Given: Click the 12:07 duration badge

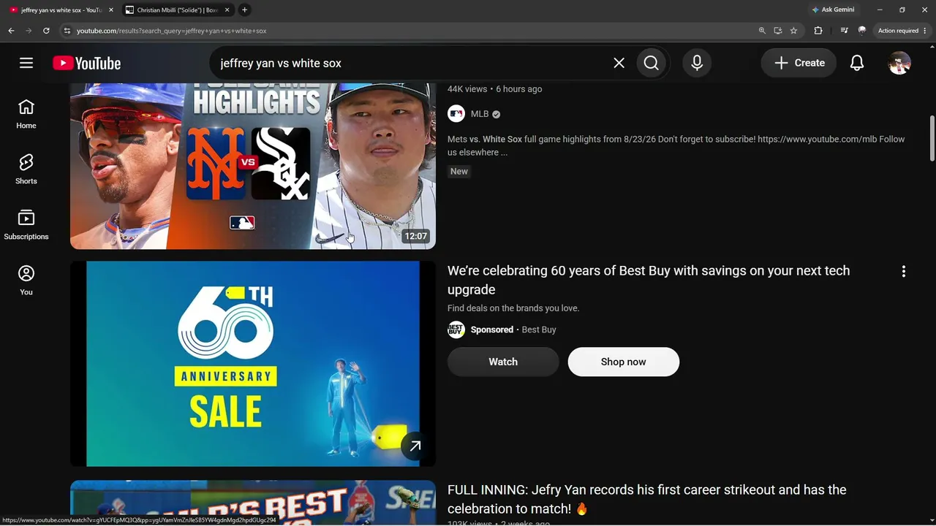Looking at the screenshot, I should (416, 236).
